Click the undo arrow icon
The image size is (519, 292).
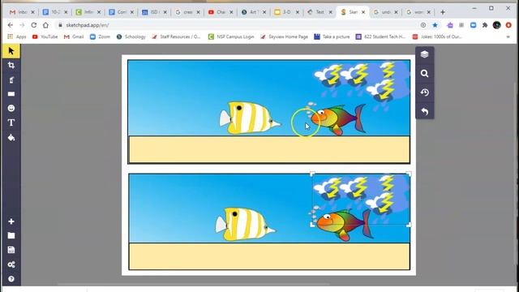click(x=424, y=112)
